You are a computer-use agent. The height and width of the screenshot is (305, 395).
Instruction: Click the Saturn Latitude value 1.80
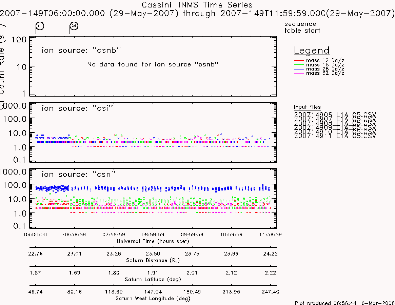[x=114, y=273]
